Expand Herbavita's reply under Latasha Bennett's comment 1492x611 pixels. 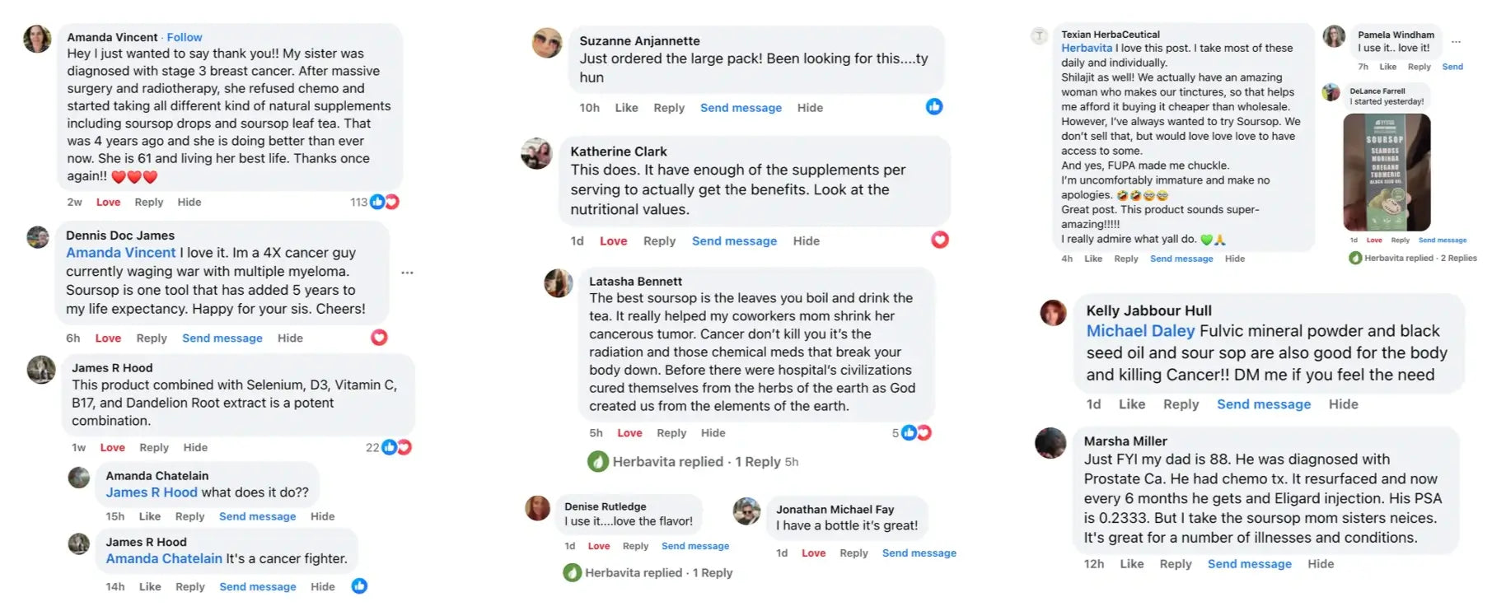[x=692, y=462]
